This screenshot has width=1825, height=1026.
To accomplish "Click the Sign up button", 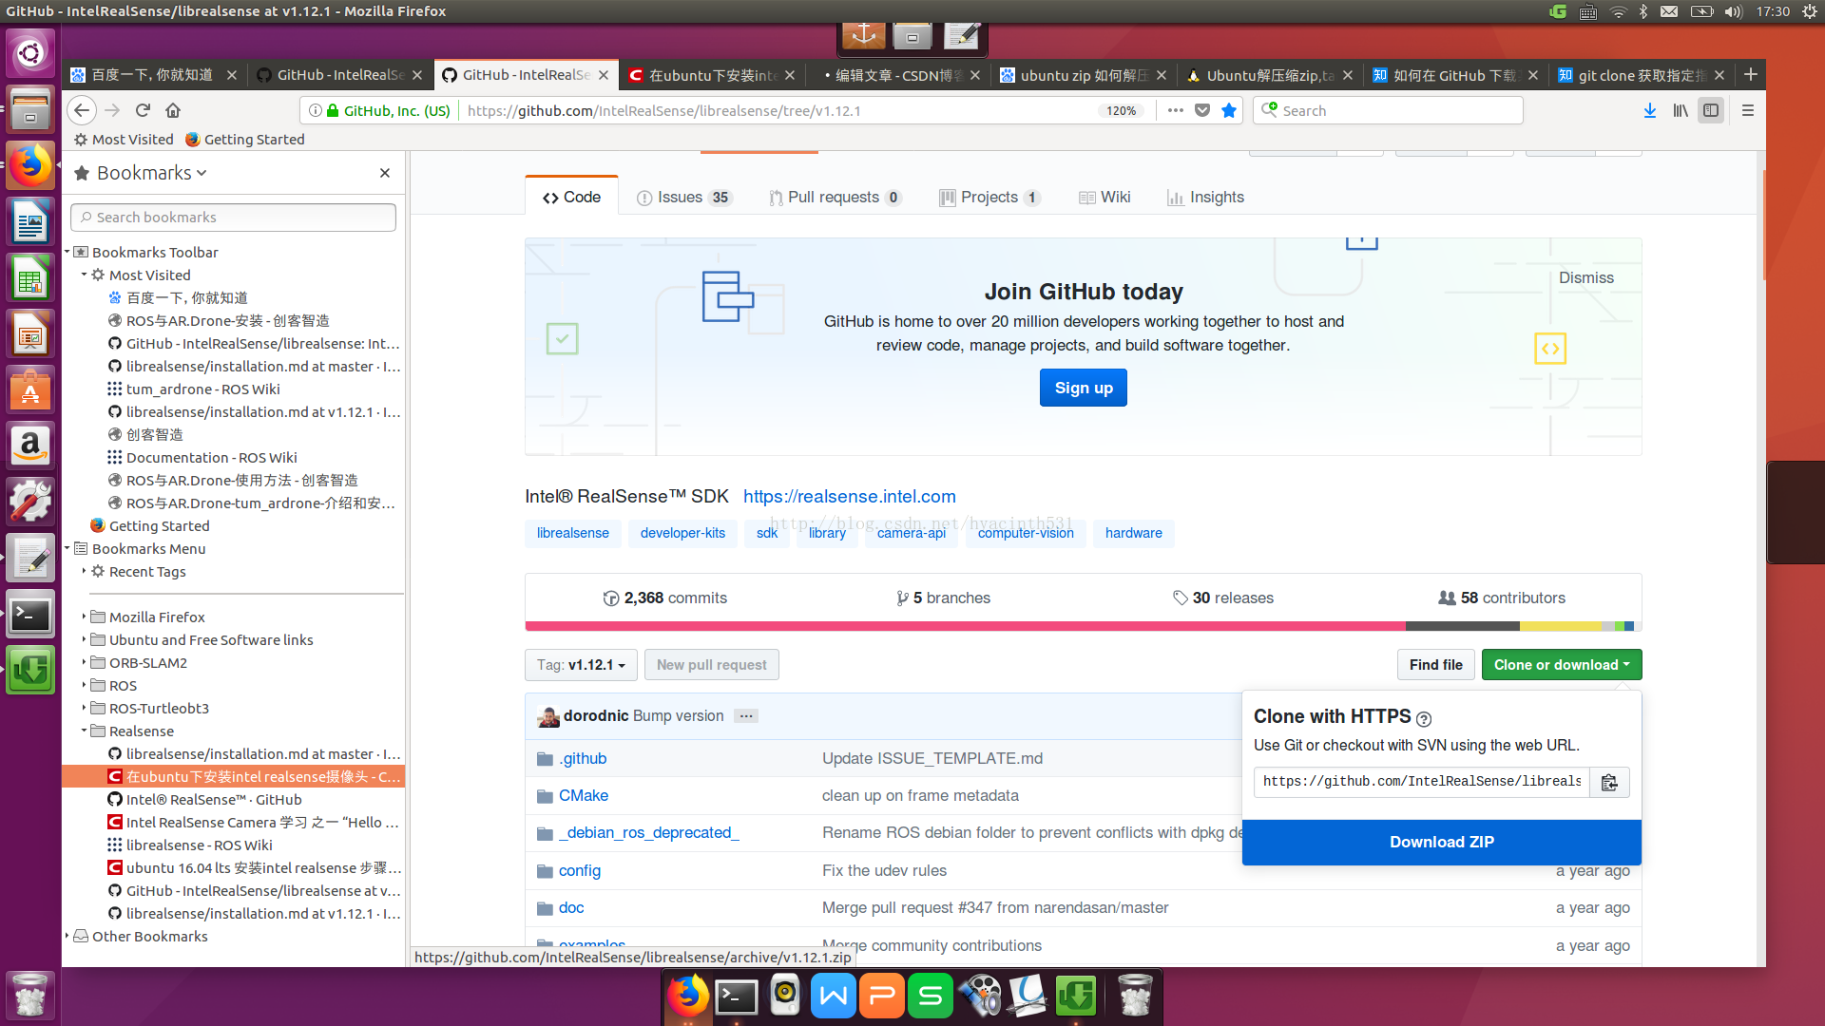I will [1083, 388].
